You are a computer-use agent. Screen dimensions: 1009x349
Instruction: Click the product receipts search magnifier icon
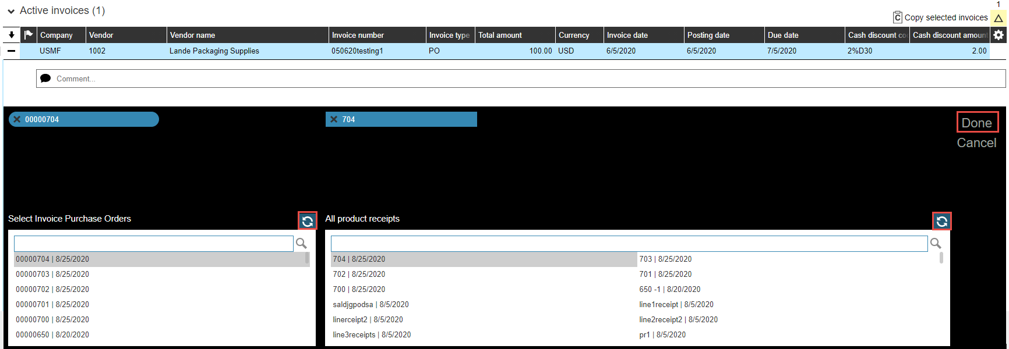936,243
